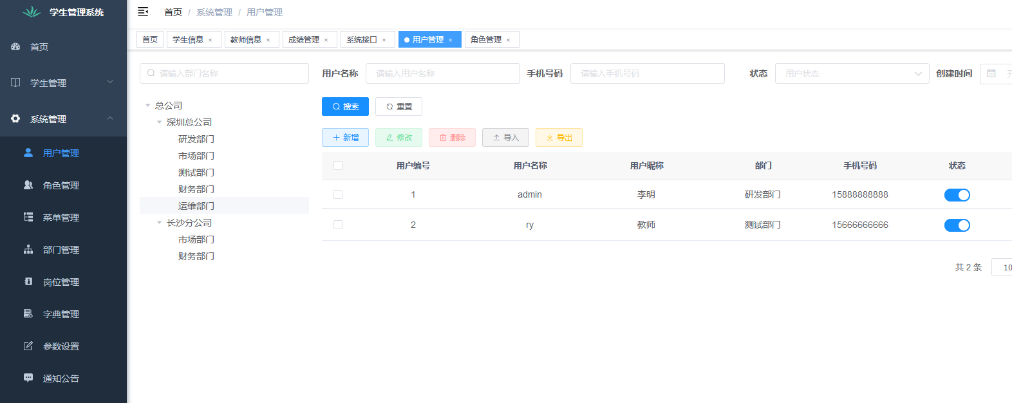This screenshot has width=1012, height=403.
Task: Click the 部门管理 org-chart icon
Action: tap(28, 249)
